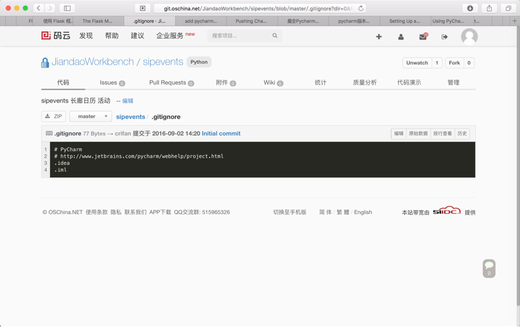The height and width of the screenshot is (327, 520).
Task: Switch to the mobile version 切换至手机版
Action: click(x=290, y=212)
